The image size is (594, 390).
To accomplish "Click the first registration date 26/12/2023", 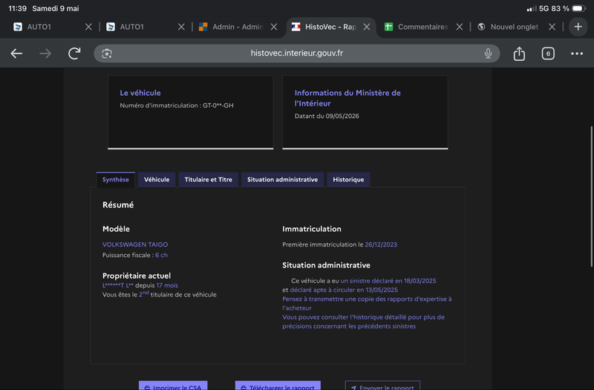I will click(x=381, y=244).
